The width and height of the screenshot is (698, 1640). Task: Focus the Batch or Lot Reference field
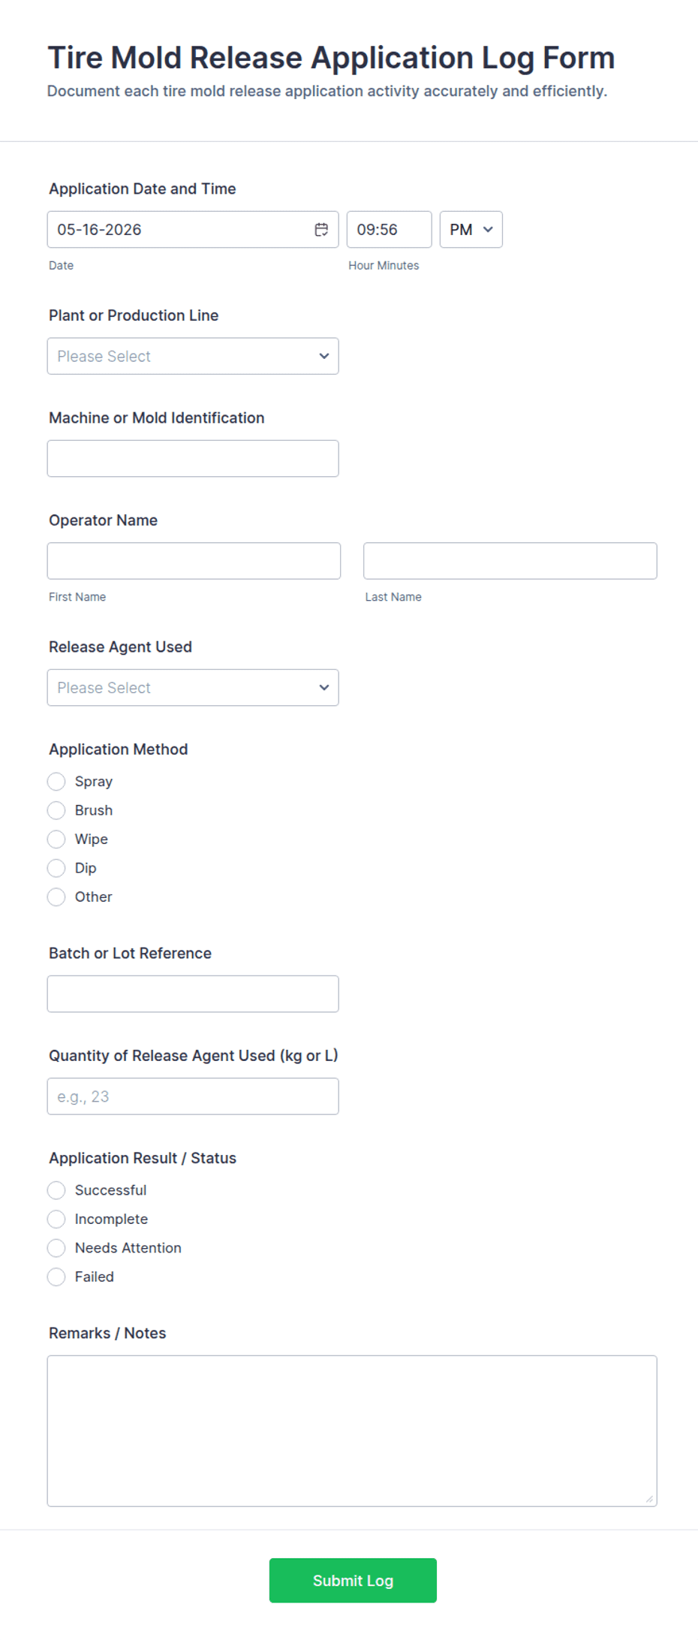pos(193,993)
